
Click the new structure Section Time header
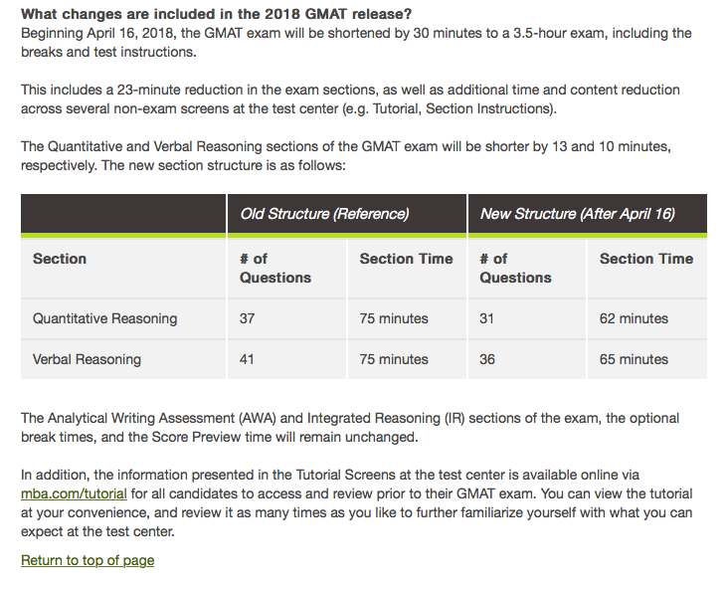click(645, 259)
